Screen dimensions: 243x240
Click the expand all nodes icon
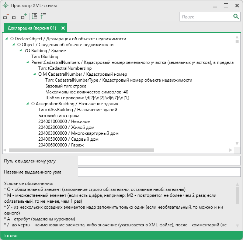34,17
